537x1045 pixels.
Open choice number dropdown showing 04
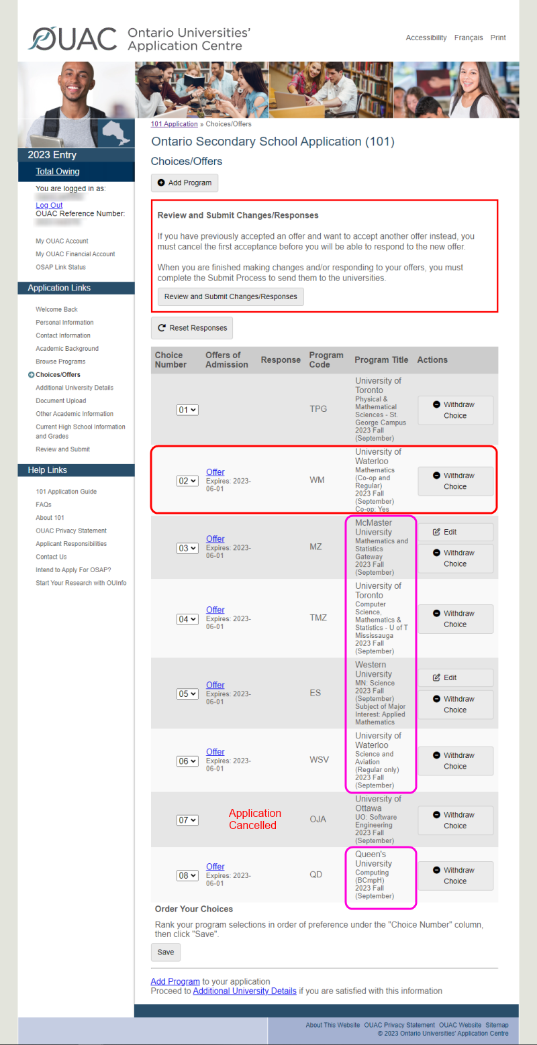click(187, 619)
